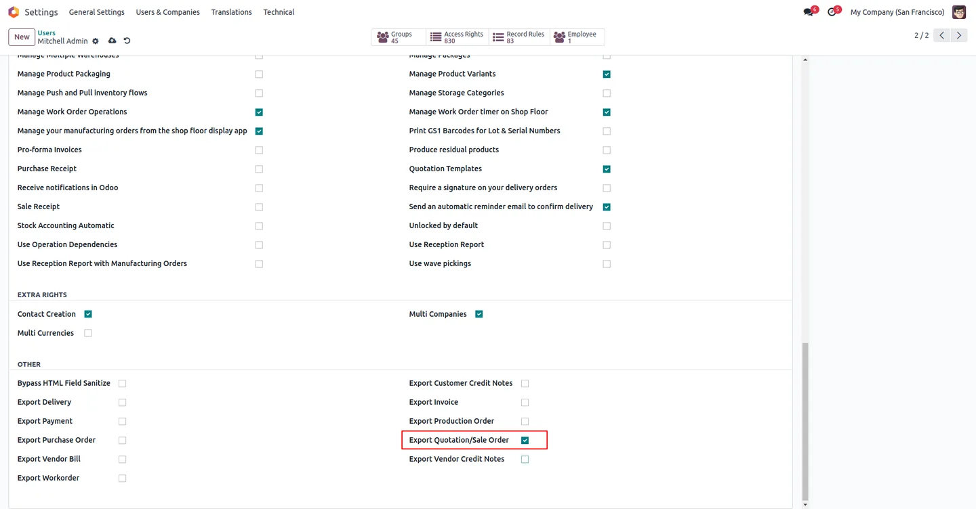This screenshot has height=509, width=976.
Task: Uncheck automatic reminder email checkbox
Action: (607, 207)
